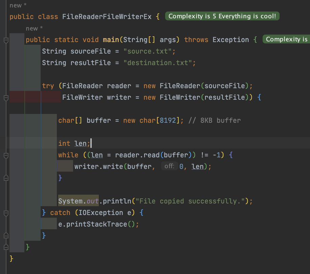
Task: Click the 'off:' parameter hint in writer.write
Action: coord(169,166)
